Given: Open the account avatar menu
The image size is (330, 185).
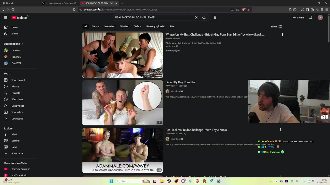Looking at the screenshot, I should 320,17.
